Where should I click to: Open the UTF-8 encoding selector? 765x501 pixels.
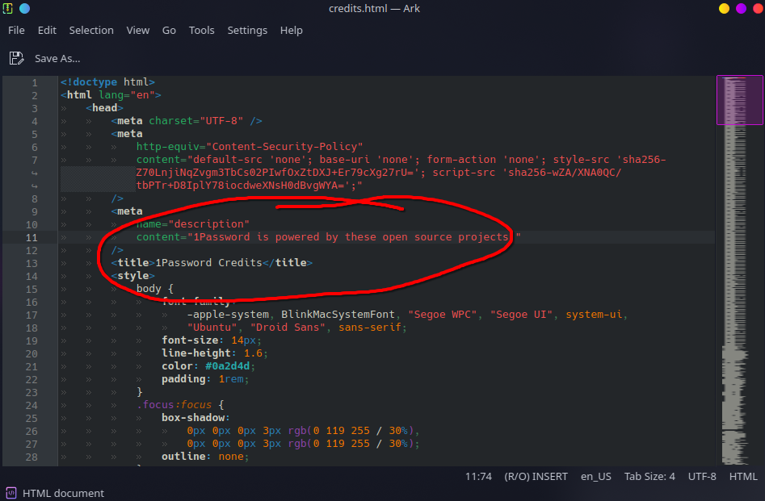[701, 476]
